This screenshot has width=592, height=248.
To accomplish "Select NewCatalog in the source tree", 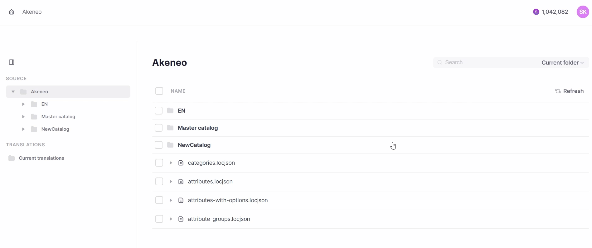I will click(x=55, y=129).
